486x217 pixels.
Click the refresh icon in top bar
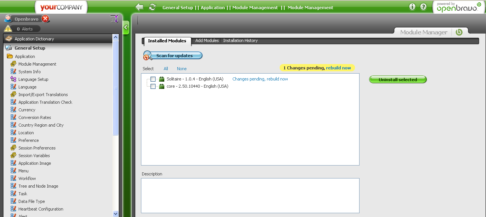click(x=152, y=7)
